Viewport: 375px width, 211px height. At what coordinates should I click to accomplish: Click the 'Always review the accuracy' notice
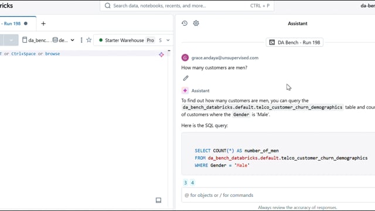click(x=297, y=207)
